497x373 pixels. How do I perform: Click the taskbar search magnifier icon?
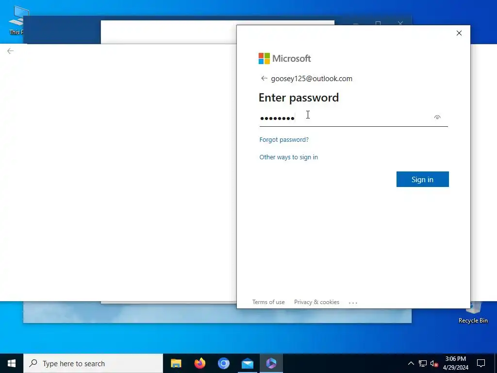[33, 363]
